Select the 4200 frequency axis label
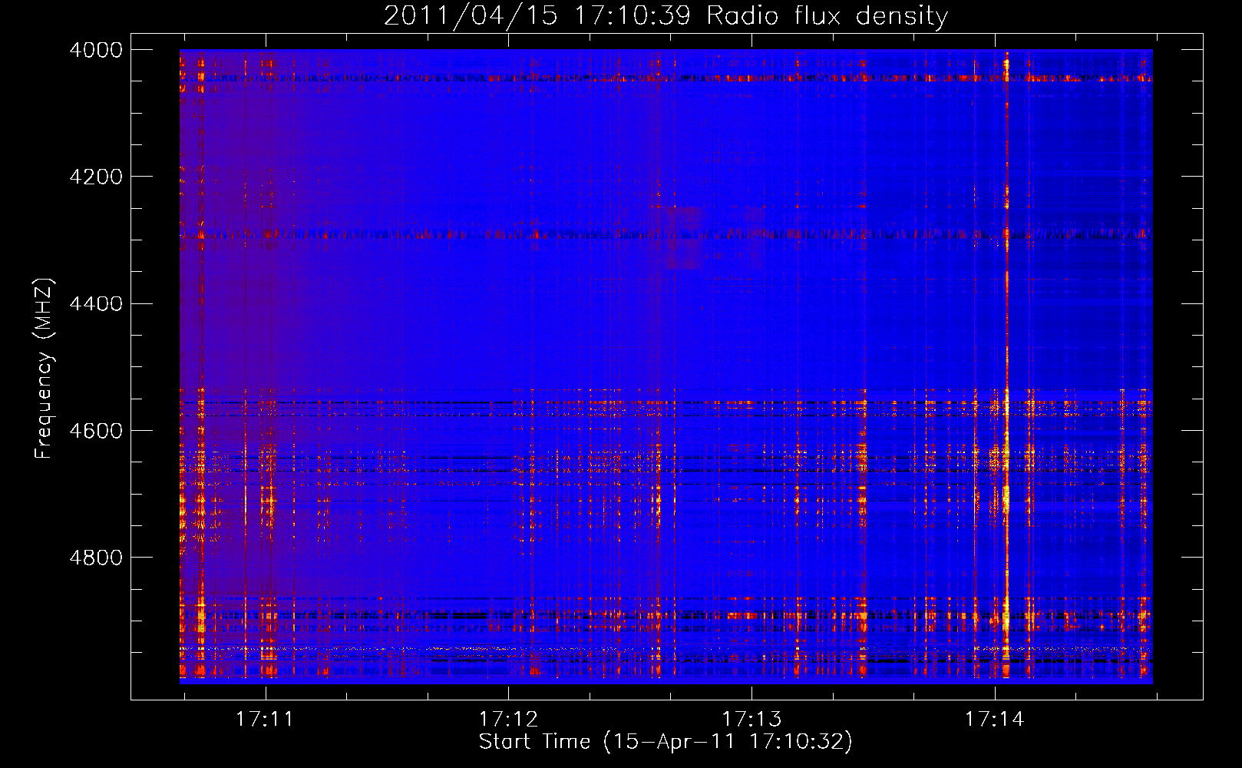Viewport: 1242px width, 768px height. click(x=96, y=177)
